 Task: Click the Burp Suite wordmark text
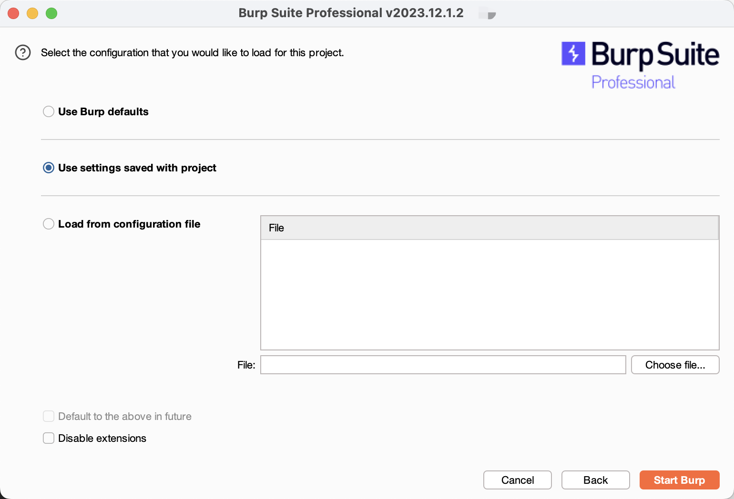pos(655,55)
